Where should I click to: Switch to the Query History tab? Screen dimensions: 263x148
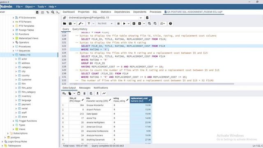(x=80, y=29)
